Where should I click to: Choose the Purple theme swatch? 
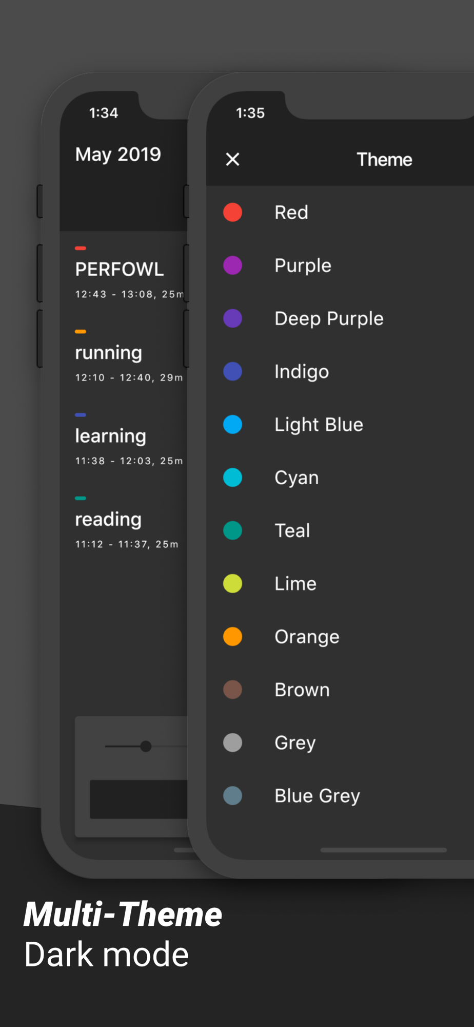[232, 265]
